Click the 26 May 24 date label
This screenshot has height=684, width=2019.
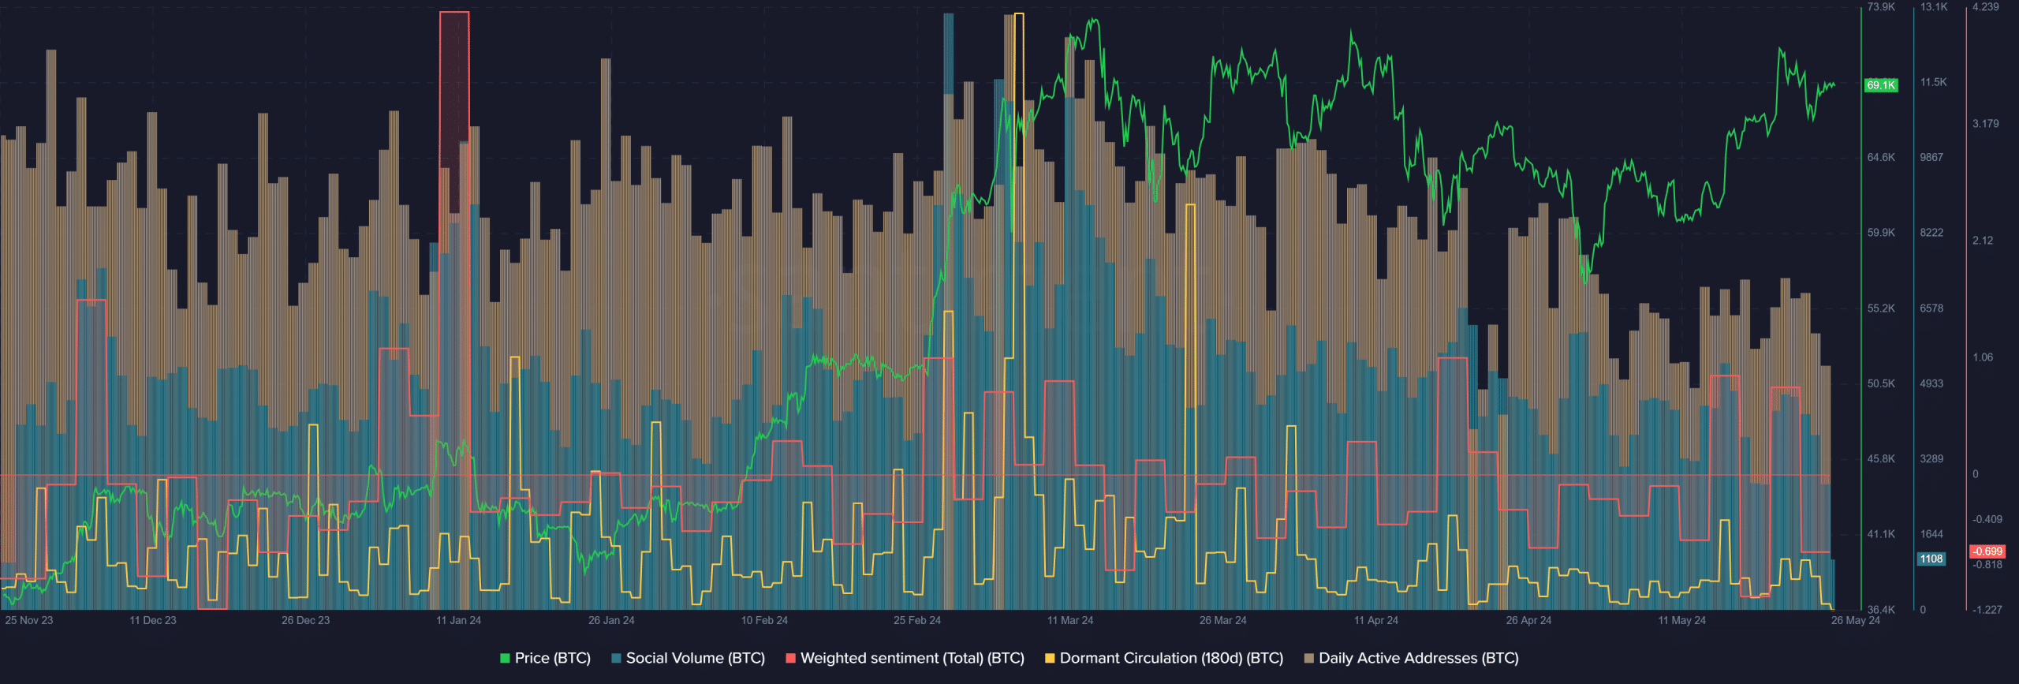1856,620
